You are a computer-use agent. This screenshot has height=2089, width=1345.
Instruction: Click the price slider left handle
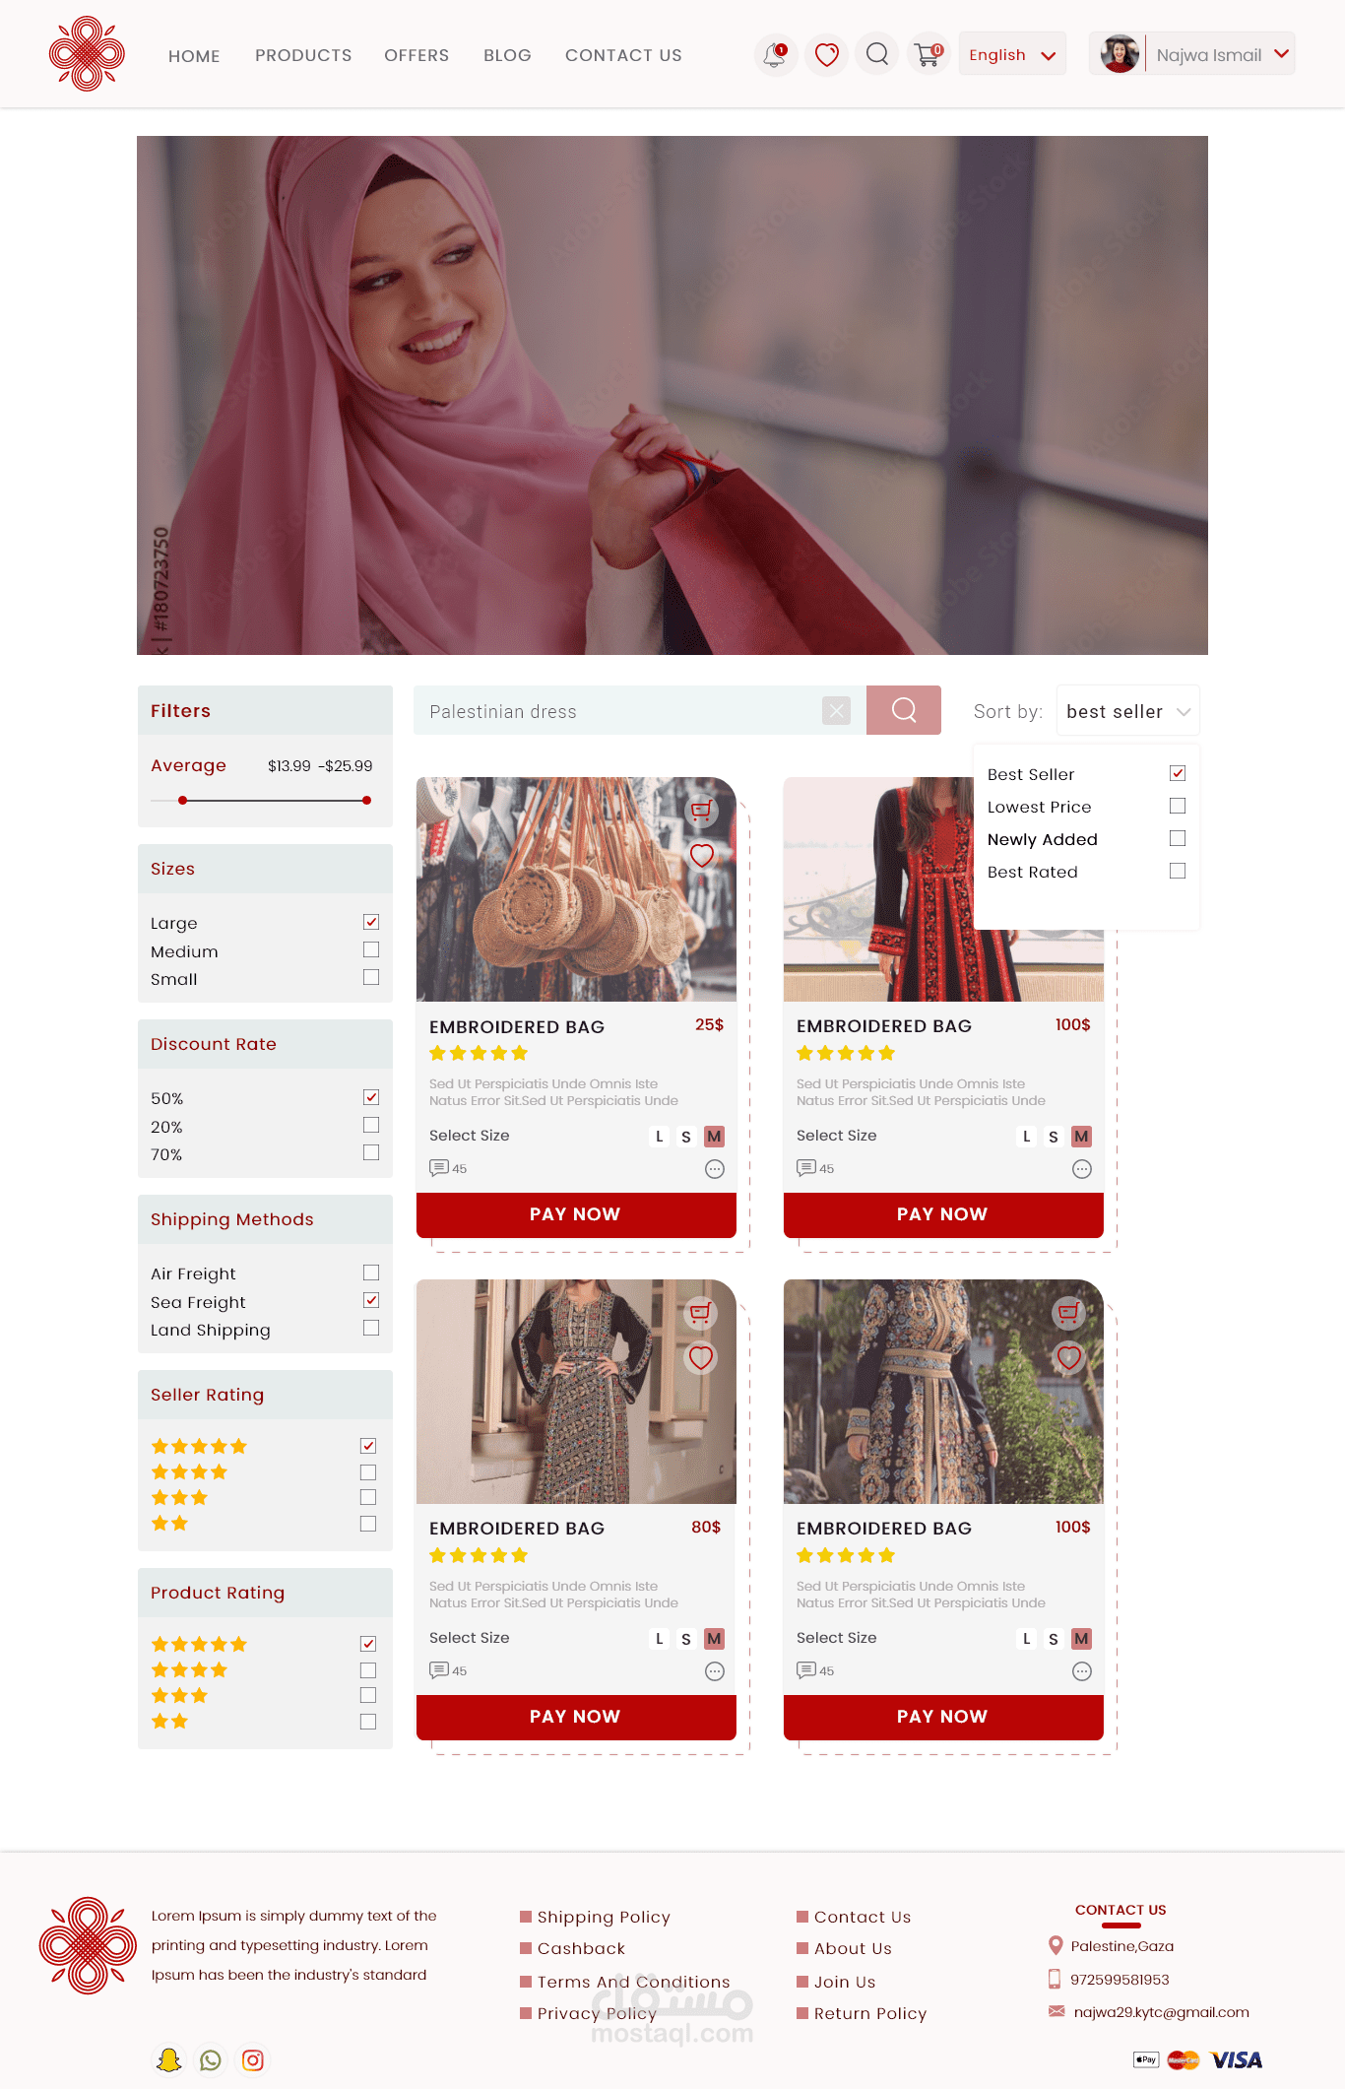click(x=182, y=801)
